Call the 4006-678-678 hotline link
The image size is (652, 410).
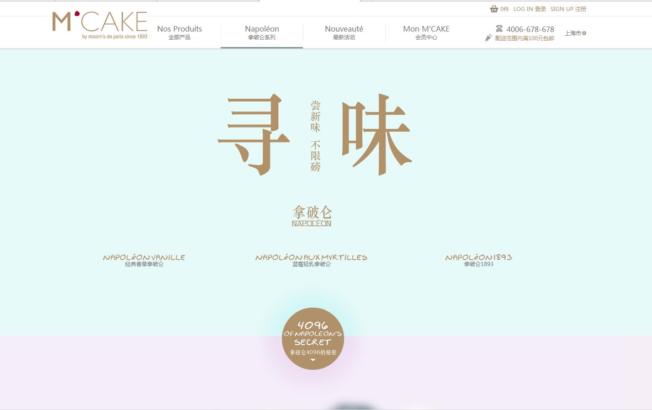pos(530,29)
